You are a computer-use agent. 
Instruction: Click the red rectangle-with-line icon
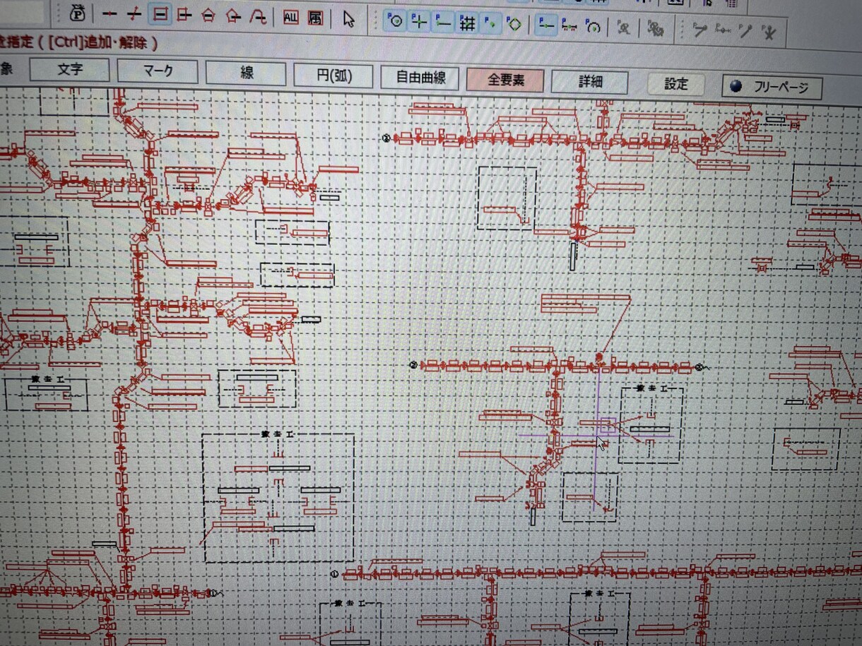(x=184, y=15)
